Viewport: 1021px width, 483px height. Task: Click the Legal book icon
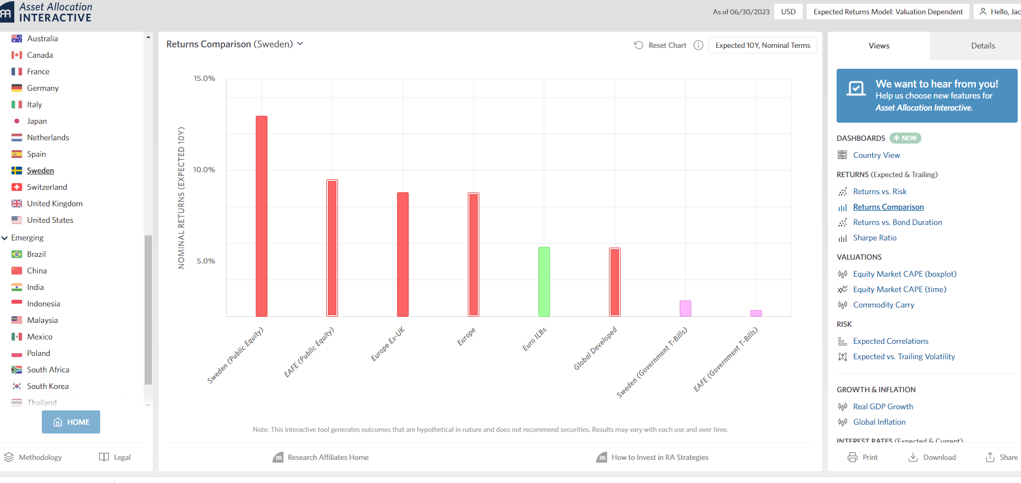104,457
